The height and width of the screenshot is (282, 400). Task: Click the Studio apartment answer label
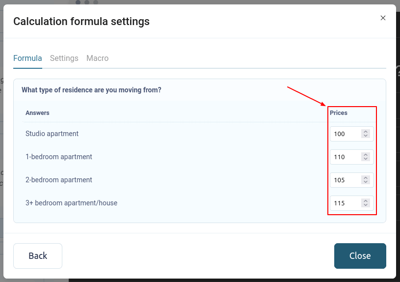click(x=52, y=134)
